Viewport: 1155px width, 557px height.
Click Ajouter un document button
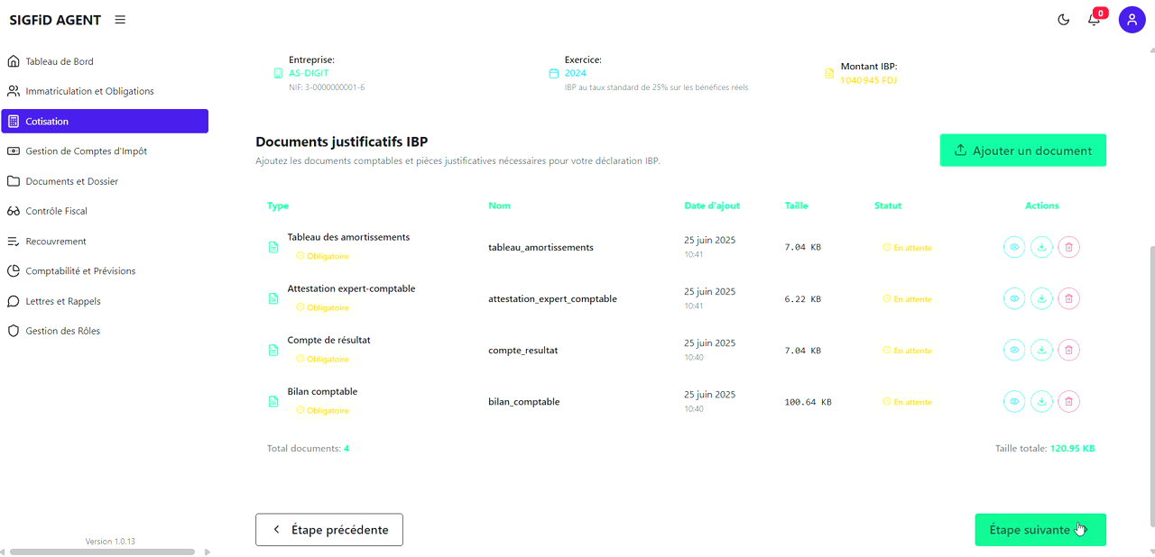pos(1022,151)
